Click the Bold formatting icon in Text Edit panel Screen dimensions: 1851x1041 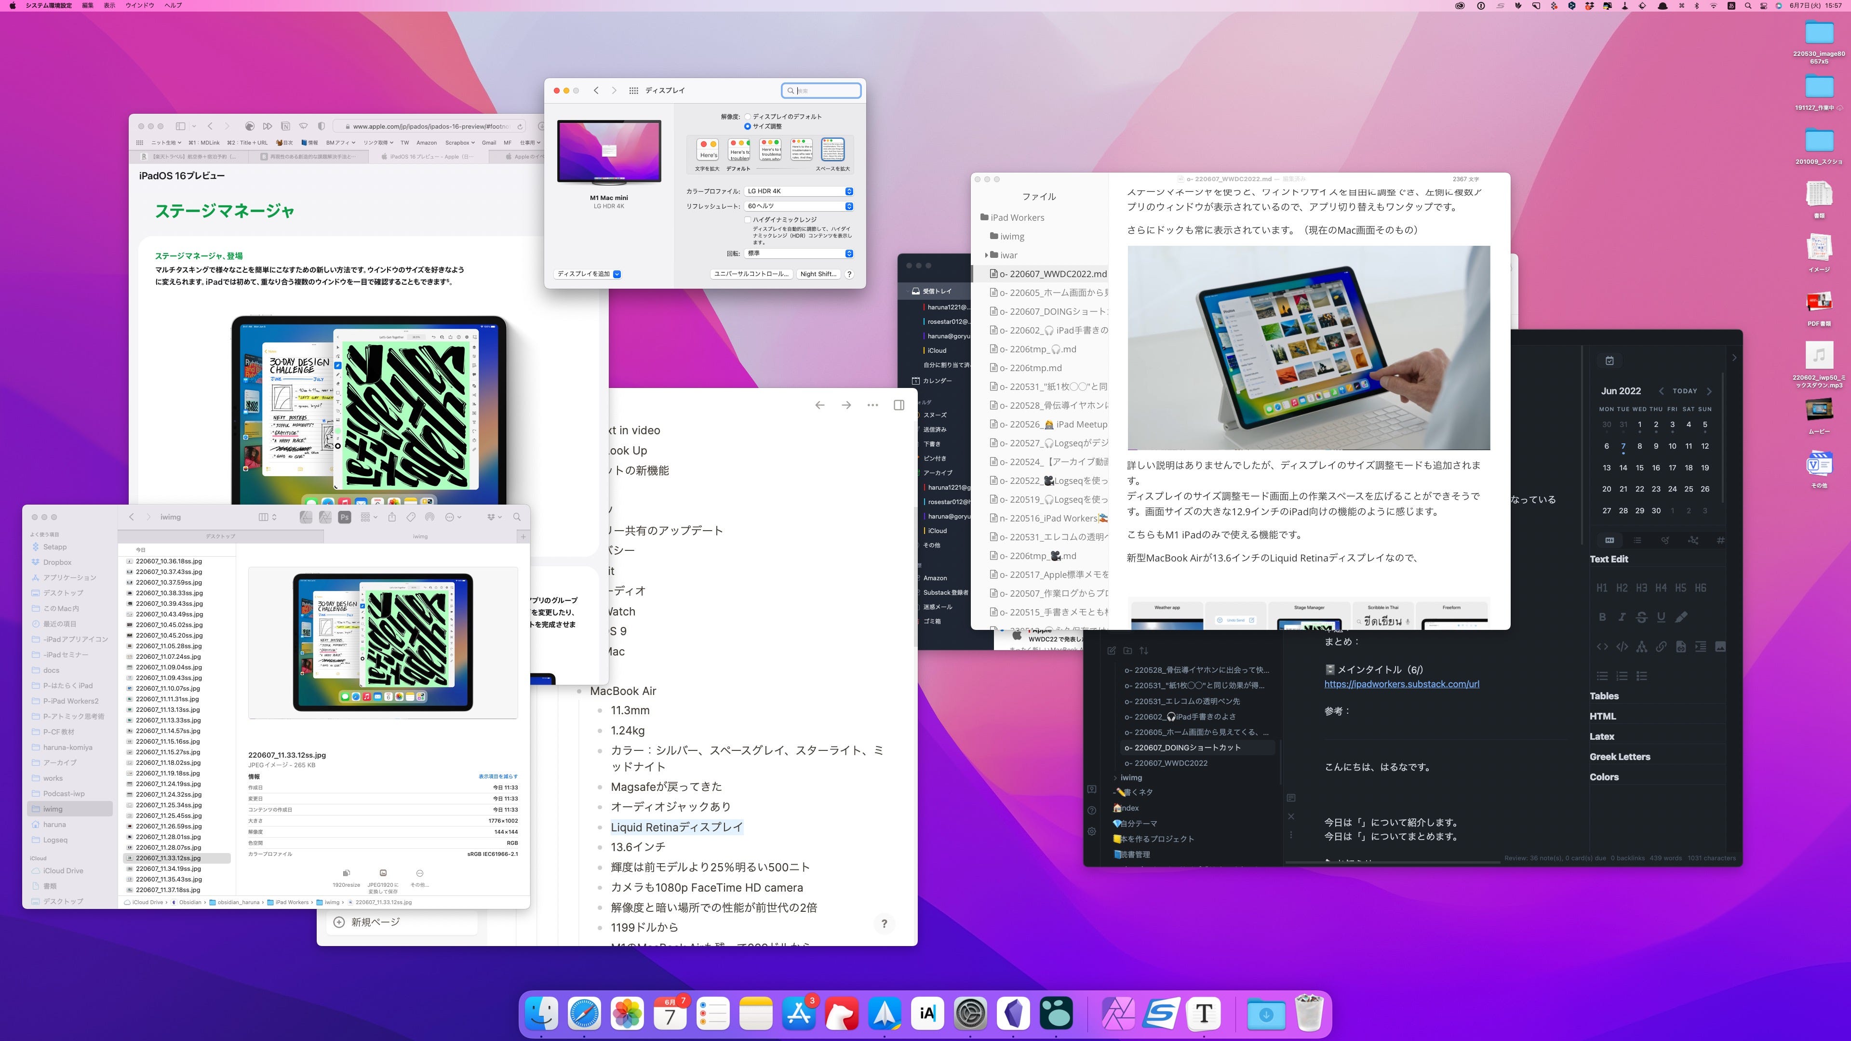[x=1602, y=617]
